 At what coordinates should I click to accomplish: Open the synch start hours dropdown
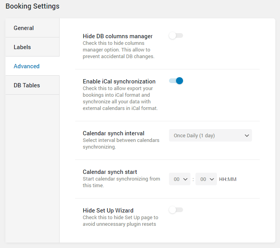(x=180, y=179)
